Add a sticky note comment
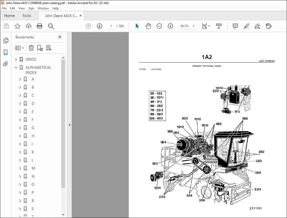Screen dimensions: 287x218 pyautogui.click(x=235, y=26)
